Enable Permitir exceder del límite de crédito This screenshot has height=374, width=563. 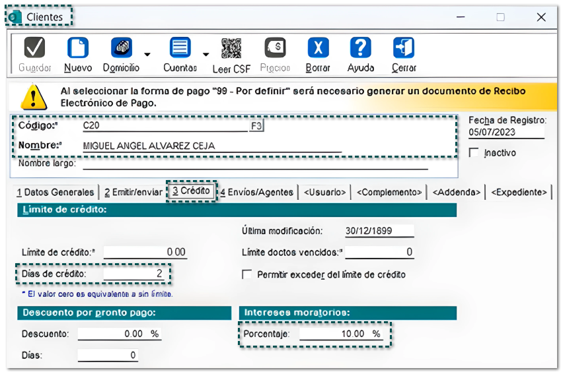pos(246,274)
